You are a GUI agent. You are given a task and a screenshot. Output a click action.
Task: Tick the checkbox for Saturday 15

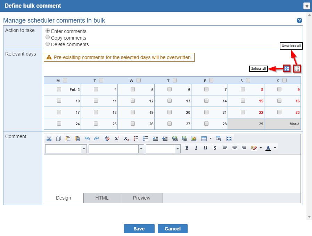pyautogui.click(x=243, y=101)
